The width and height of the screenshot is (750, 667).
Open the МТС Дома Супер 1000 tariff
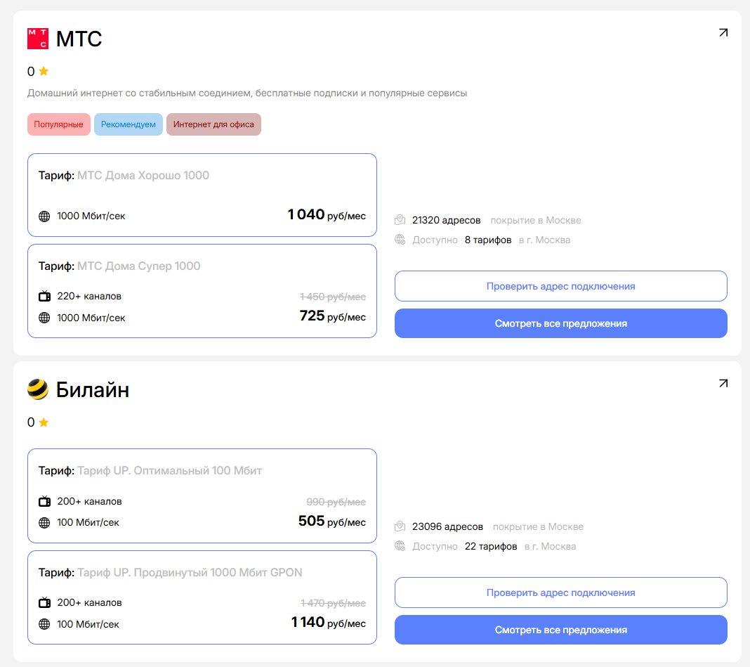point(202,290)
